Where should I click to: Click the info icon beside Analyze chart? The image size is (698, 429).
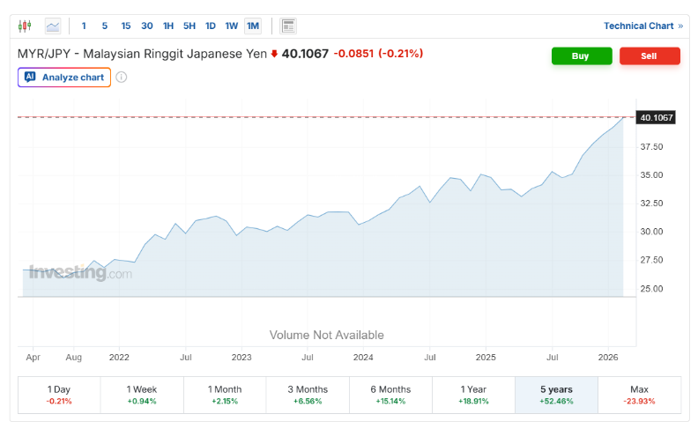(122, 78)
